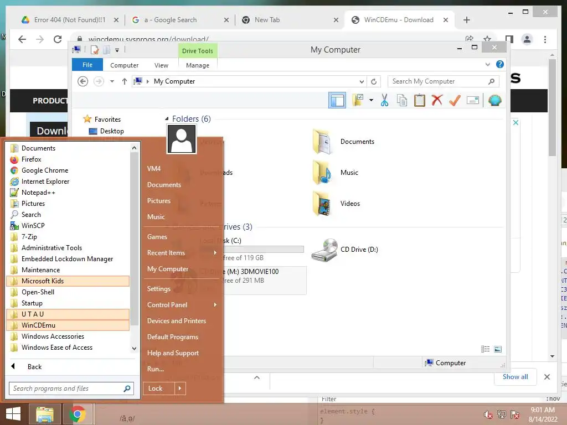Click the Up one level arrow
567x425 pixels.
point(125,81)
